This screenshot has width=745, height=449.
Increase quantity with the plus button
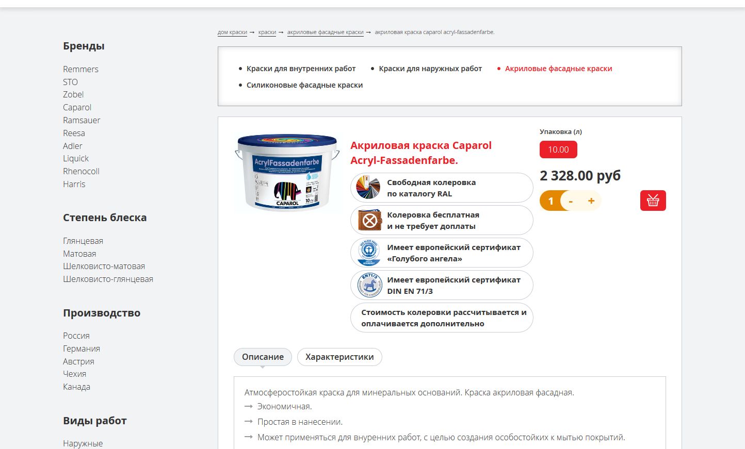pos(591,201)
